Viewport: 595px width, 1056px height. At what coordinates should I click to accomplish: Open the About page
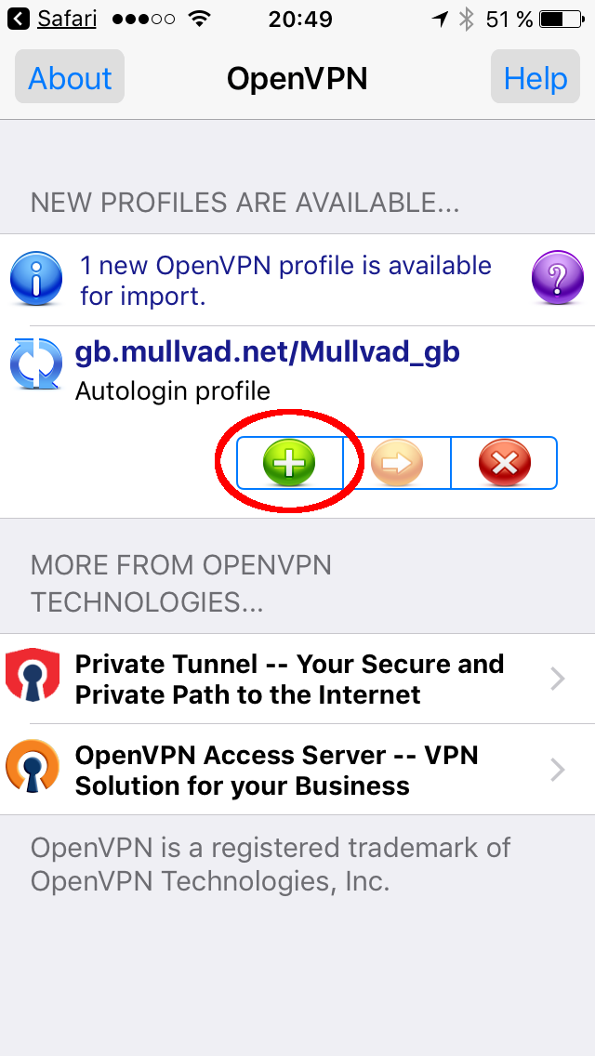70,77
